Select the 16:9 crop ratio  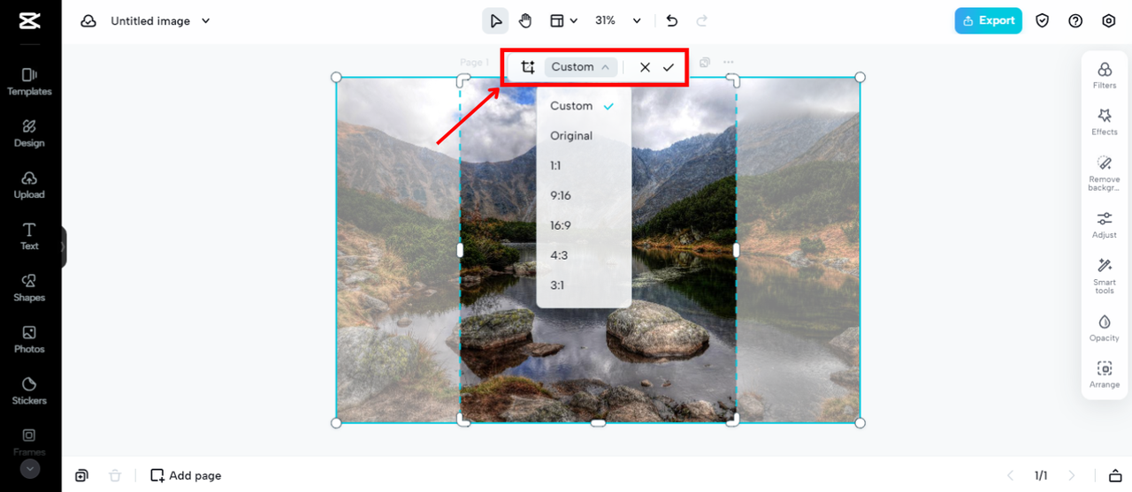pos(584,226)
